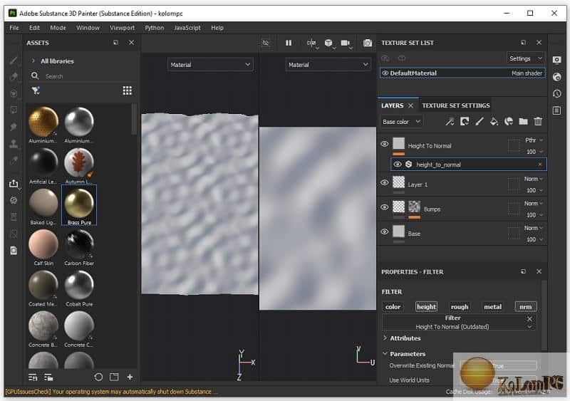Click the filter funnel icon in Assets
This screenshot has height=401, width=570.
tap(35, 90)
